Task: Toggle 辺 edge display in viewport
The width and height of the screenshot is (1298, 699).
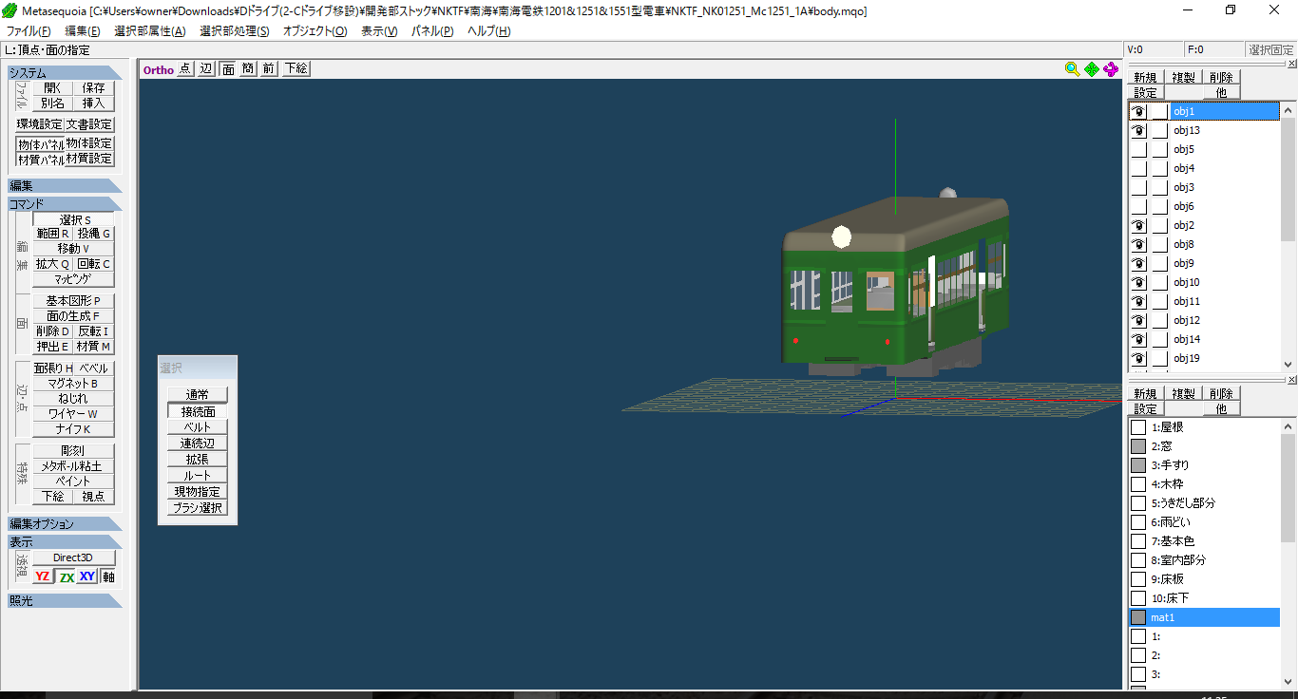Action: [x=206, y=69]
